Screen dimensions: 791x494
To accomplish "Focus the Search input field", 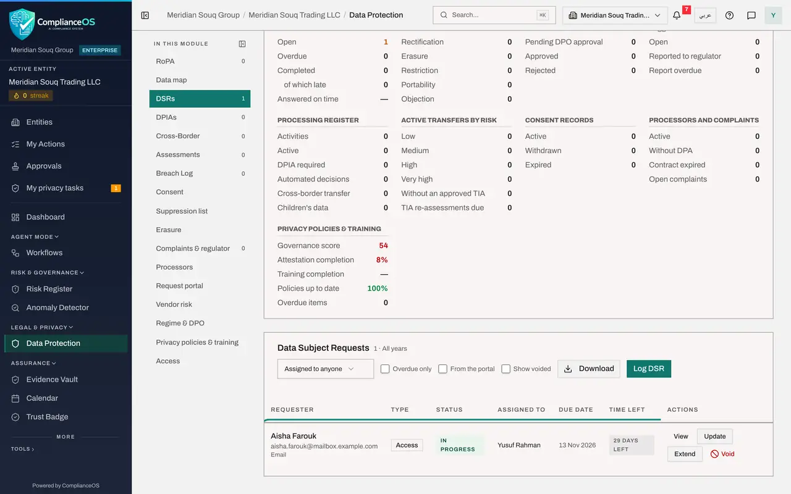I will (x=494, y=15).
